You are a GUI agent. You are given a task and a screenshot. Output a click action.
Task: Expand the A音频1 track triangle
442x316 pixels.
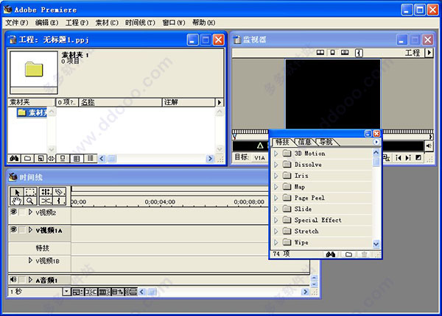pos(30,280)
